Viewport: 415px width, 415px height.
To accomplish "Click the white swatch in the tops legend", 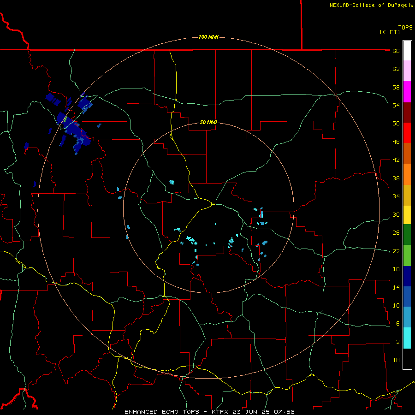I will (x=407, y=51).
